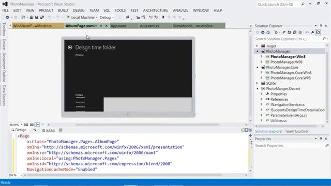Expand the SQlite folder
Viewport: 331px width, 186px height.
(258, 83)
